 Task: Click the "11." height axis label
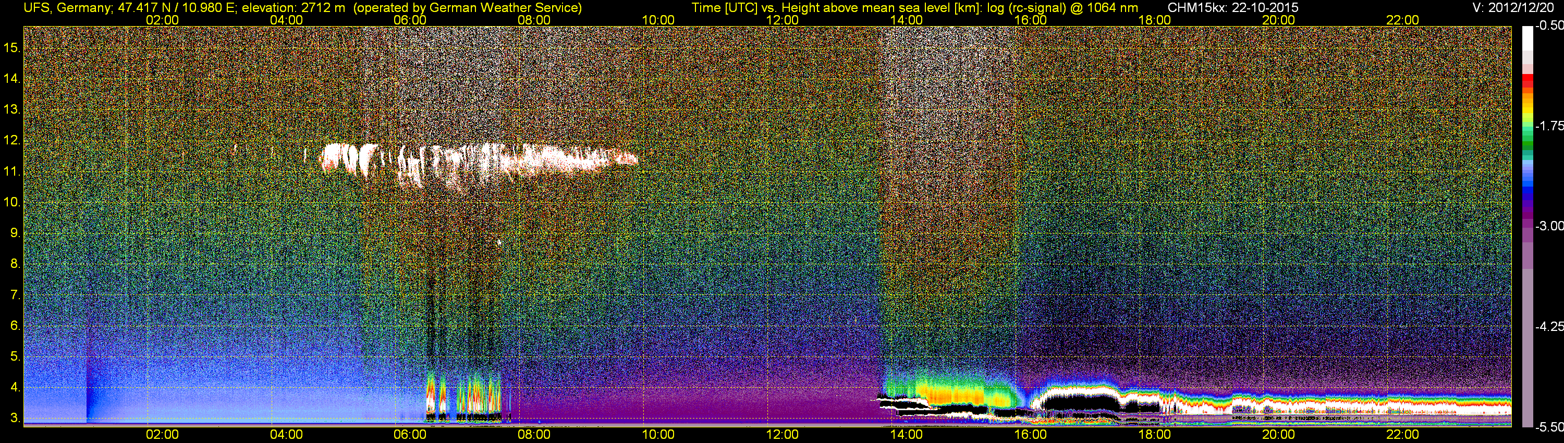point(12,171)
